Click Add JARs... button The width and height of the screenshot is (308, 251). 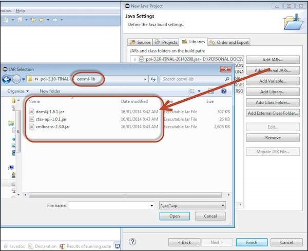[x=273, y=60]
